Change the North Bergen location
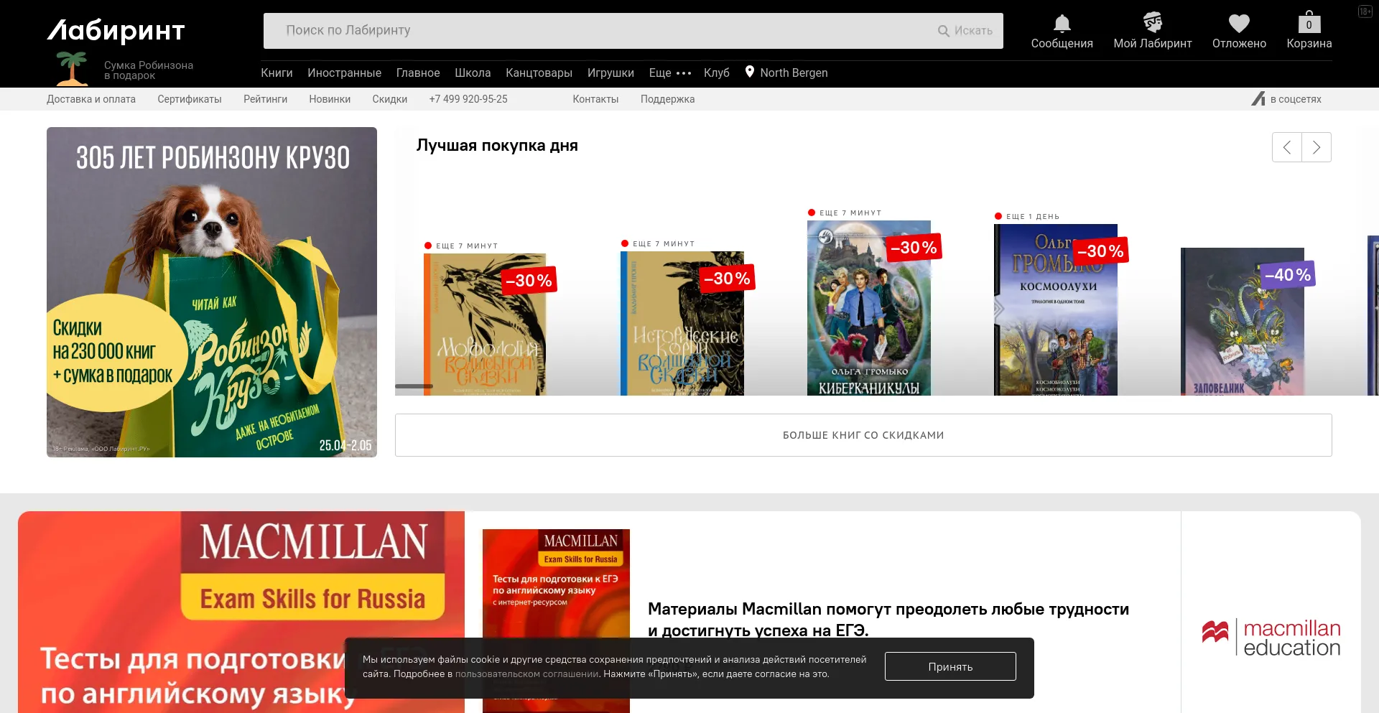Viewport: 1379px width, 713px height. point(794,73)
